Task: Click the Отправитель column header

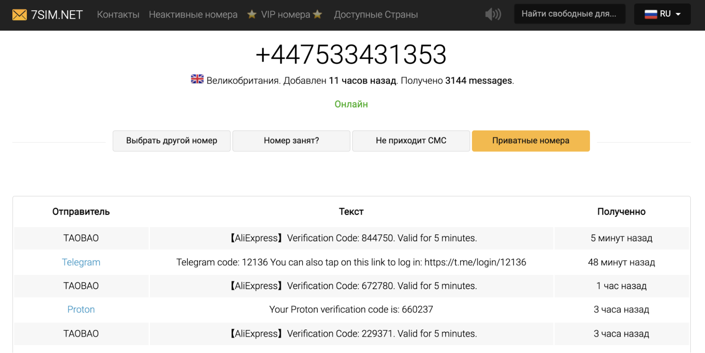Action: (81, 212)
